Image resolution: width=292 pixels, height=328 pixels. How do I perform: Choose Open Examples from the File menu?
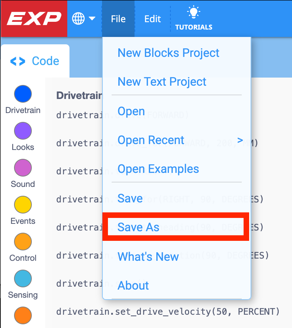coord(158,169)
